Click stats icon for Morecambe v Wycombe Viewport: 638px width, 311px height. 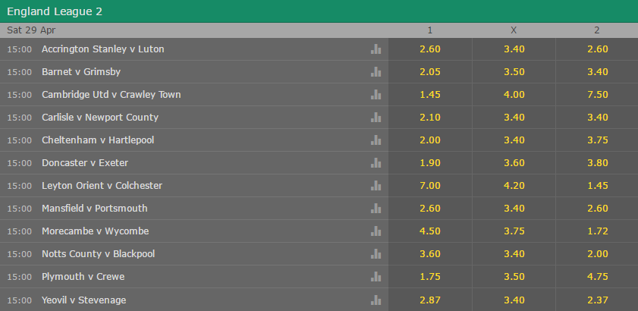click(x=376, y=231)
